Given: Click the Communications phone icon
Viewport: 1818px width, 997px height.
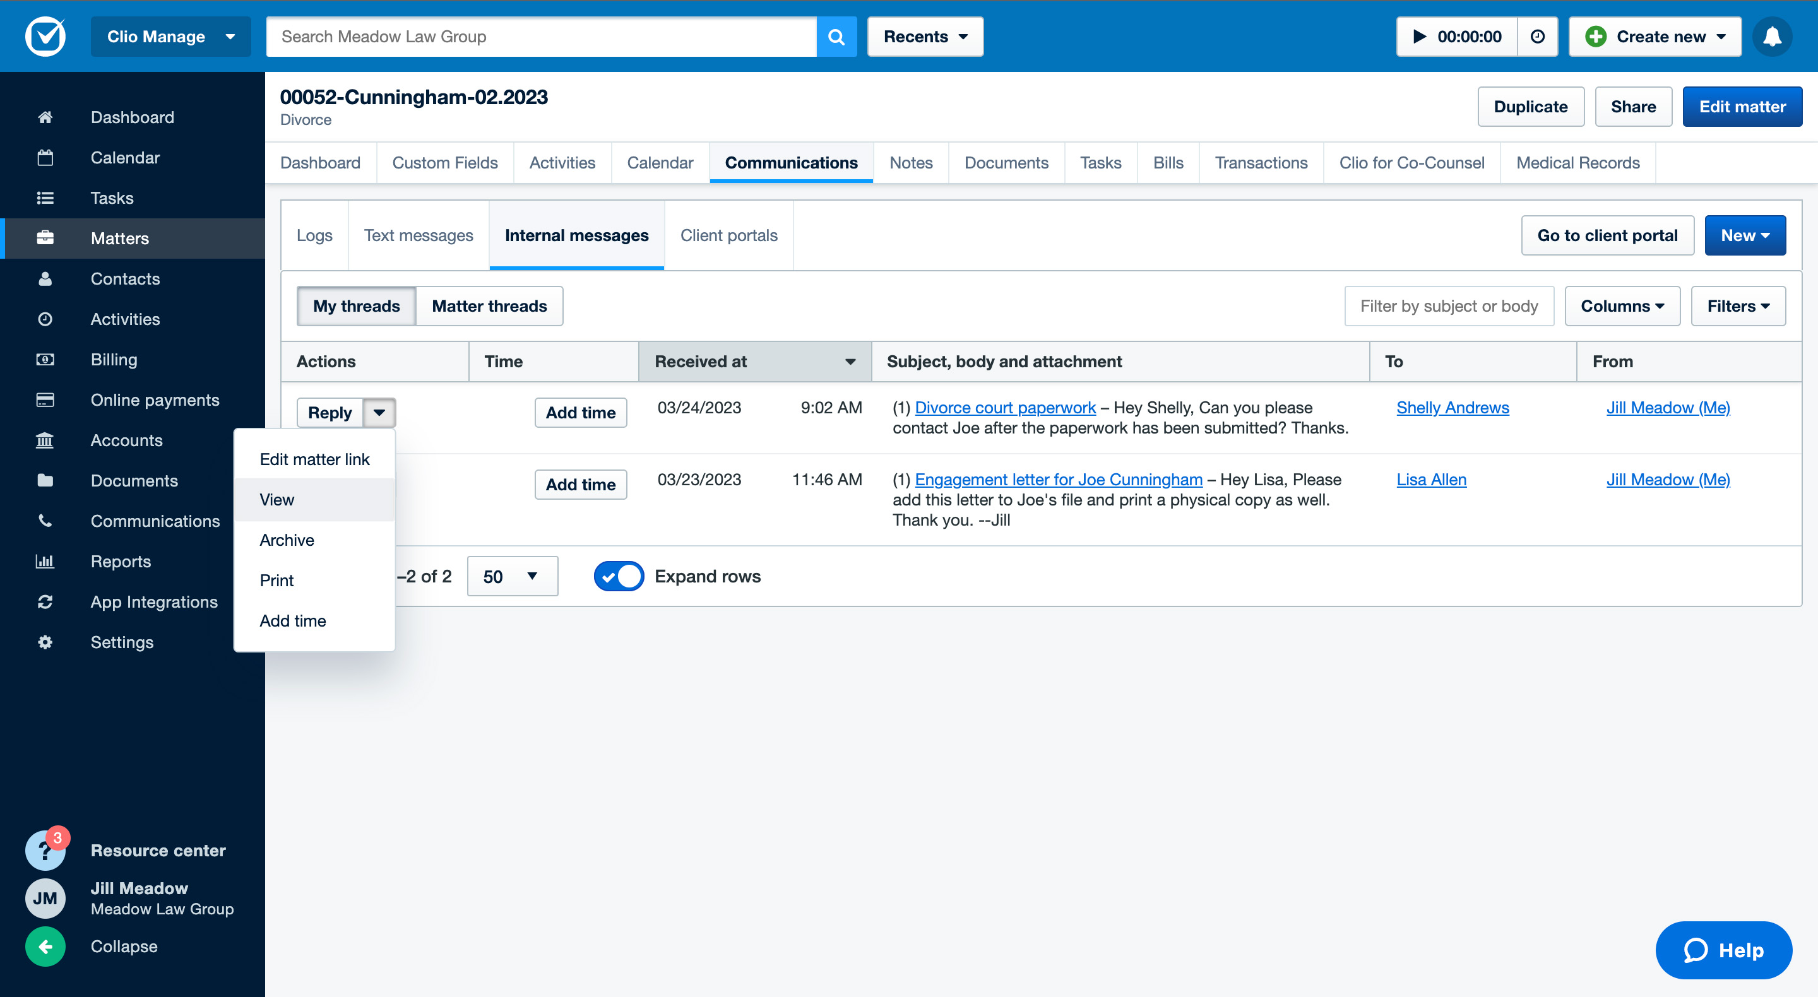Looking at the screenshot, I should click(45, 521).
